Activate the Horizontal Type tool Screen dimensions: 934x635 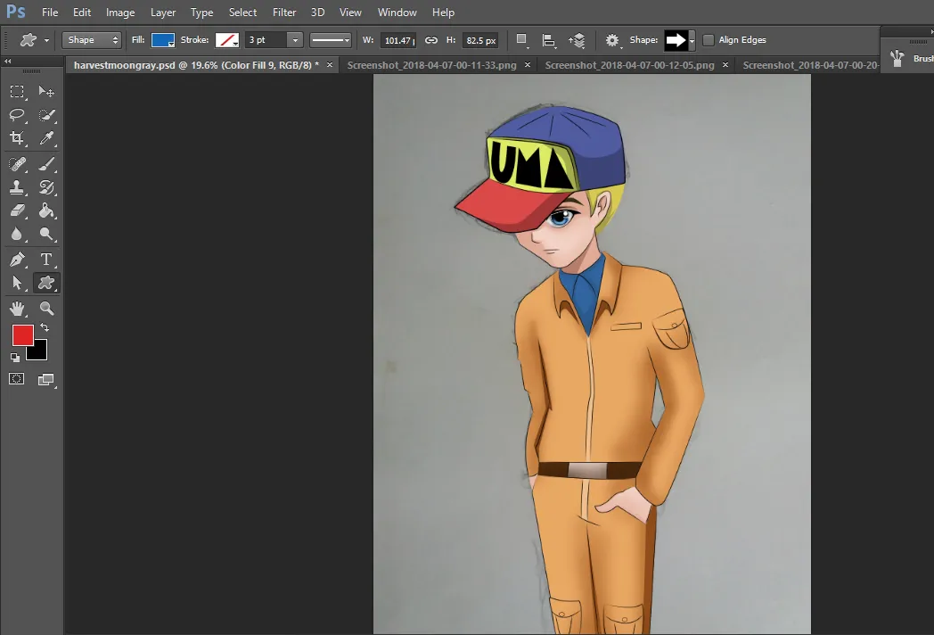46,260
